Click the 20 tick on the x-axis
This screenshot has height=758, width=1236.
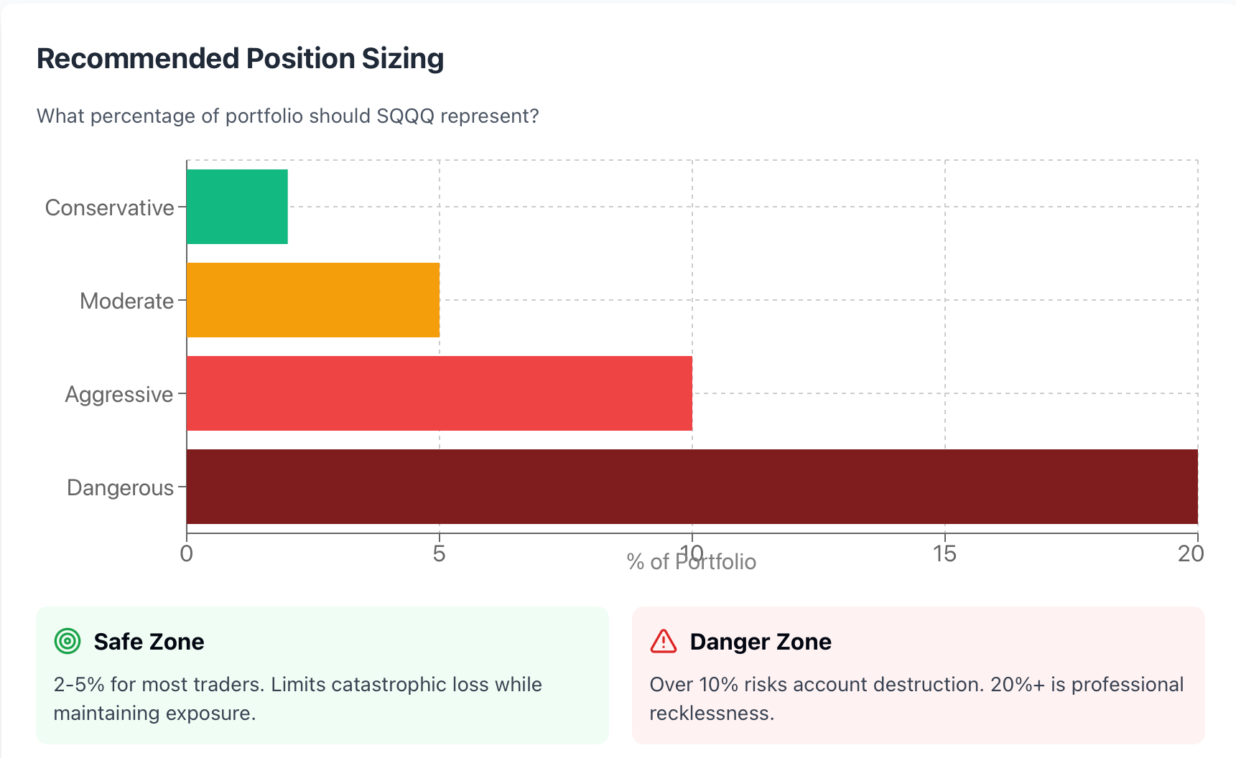point(1191,553)
